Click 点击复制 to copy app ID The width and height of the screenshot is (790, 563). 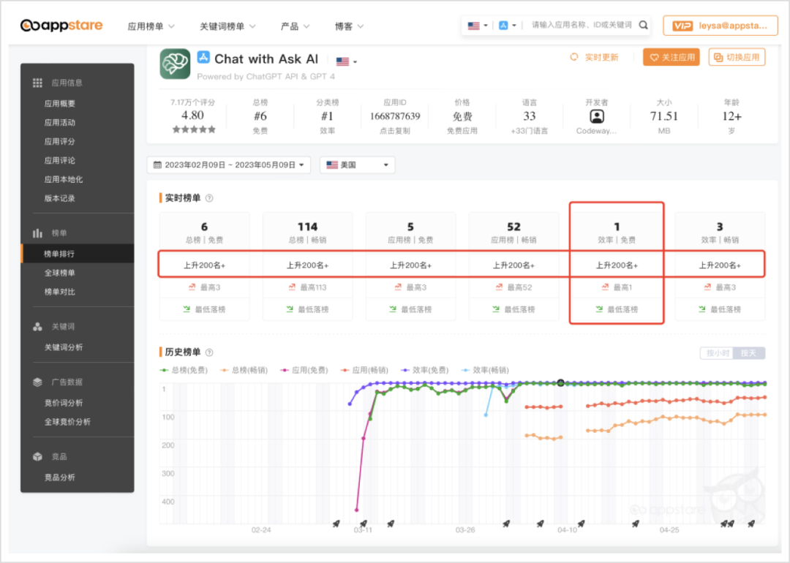tap(394, 131)
